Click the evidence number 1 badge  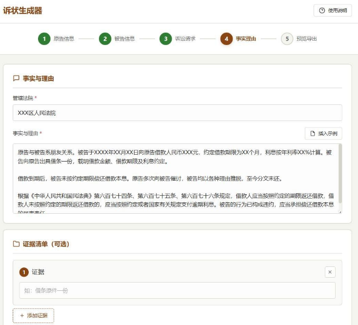click(24, 272)
